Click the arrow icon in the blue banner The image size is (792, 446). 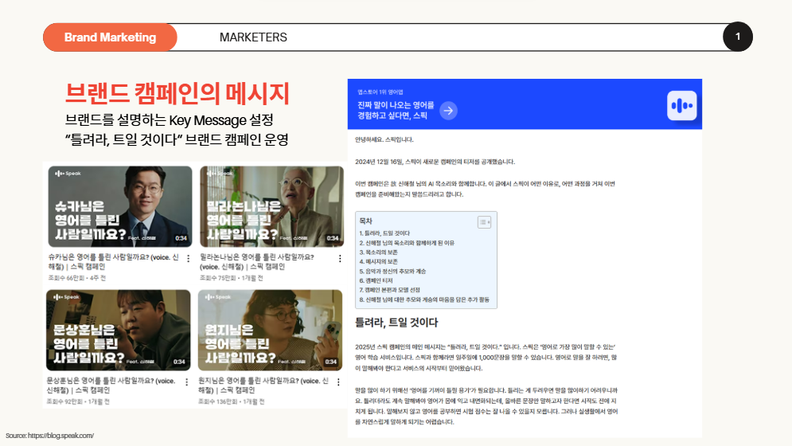(x=448, y=111)
